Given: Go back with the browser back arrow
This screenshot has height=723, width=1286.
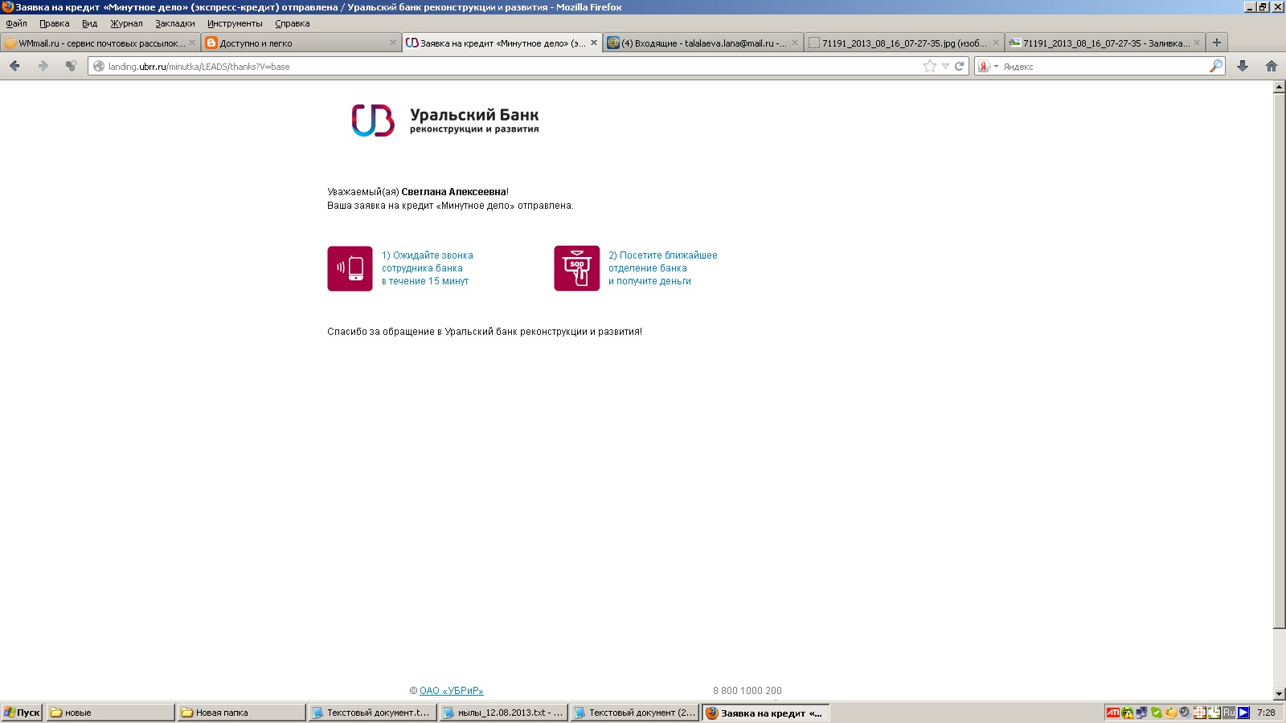Looking at the screenshot, I should 14,66.
